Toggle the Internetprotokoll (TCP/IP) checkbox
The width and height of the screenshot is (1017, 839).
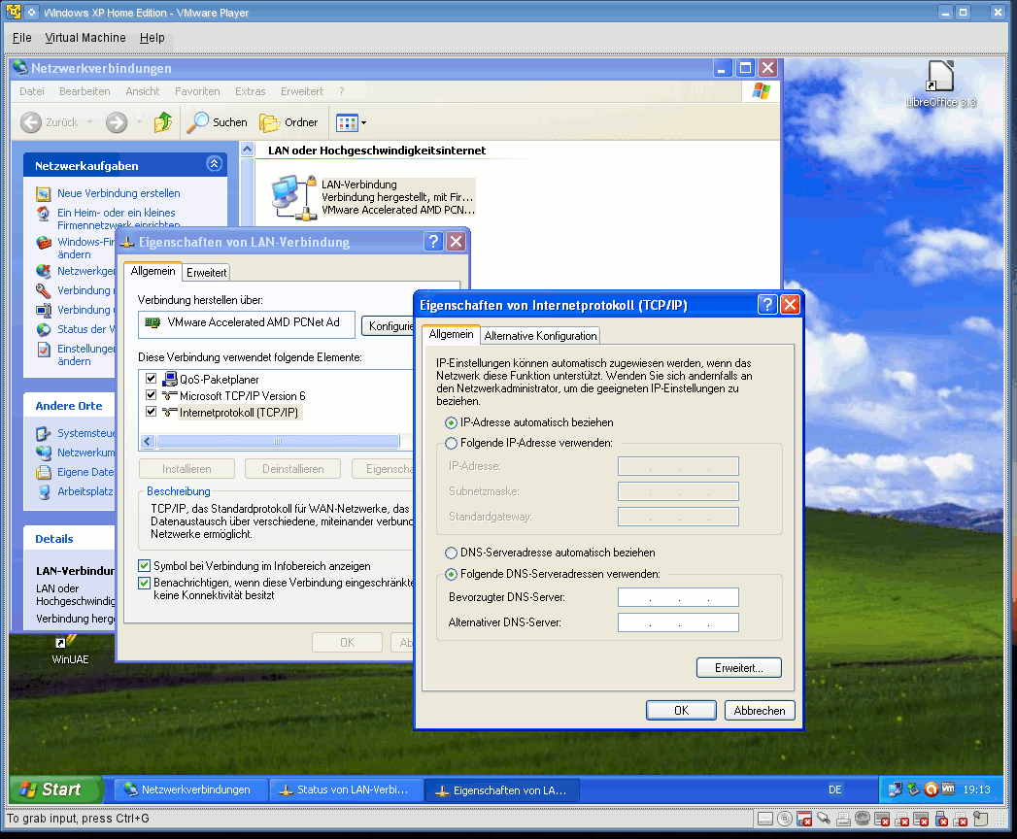coord(152,412)
